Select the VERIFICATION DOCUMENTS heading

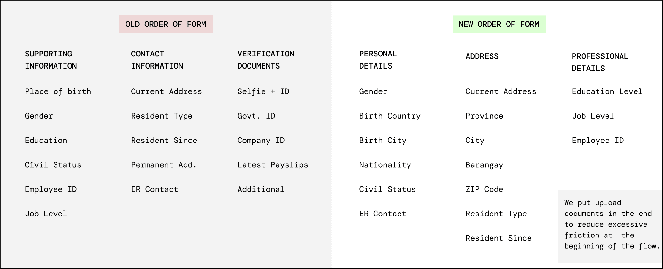[266, 60]
